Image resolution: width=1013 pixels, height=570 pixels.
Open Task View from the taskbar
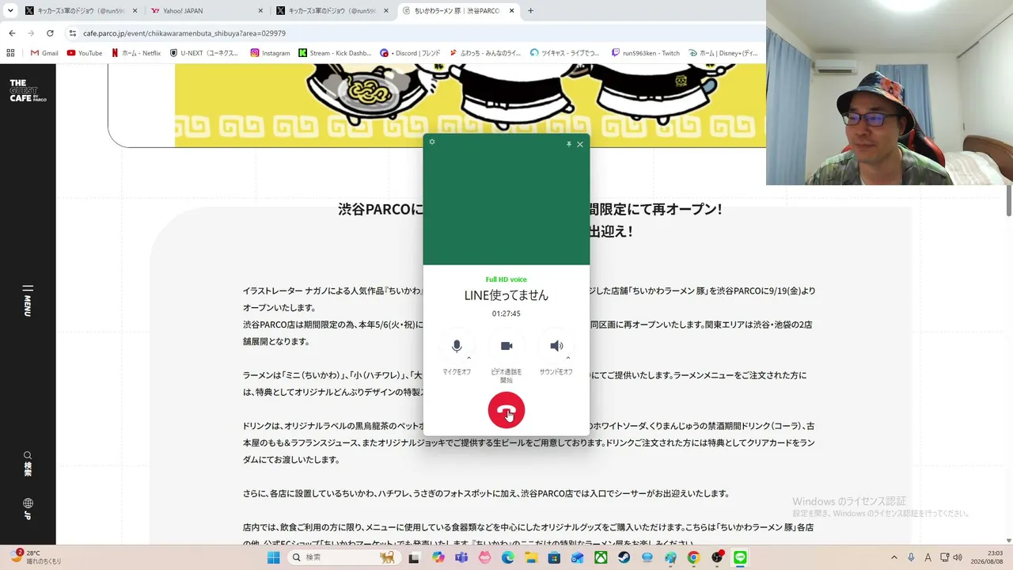(413, 557)
